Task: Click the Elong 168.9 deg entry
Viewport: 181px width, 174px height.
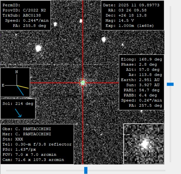Action: (142, 59)
